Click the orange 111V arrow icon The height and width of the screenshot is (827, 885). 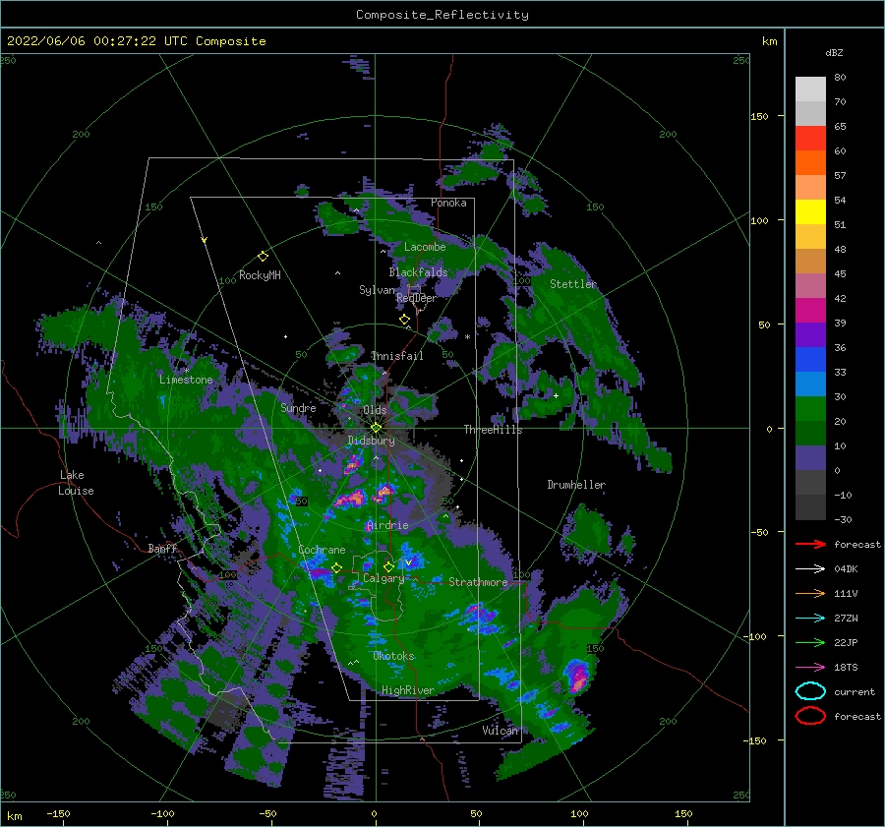point(810,593)
